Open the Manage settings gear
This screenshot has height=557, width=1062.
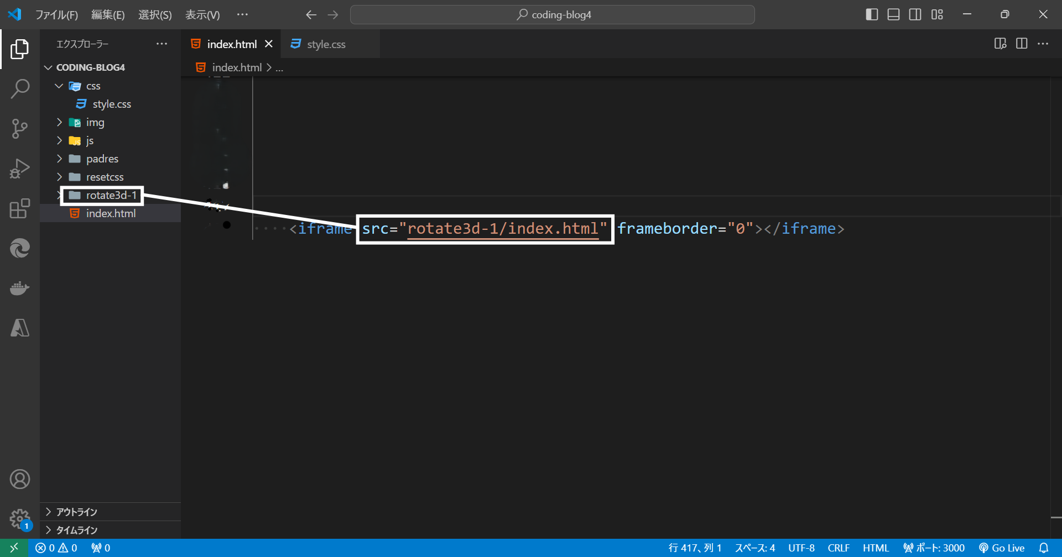click(x=20, y=519)
